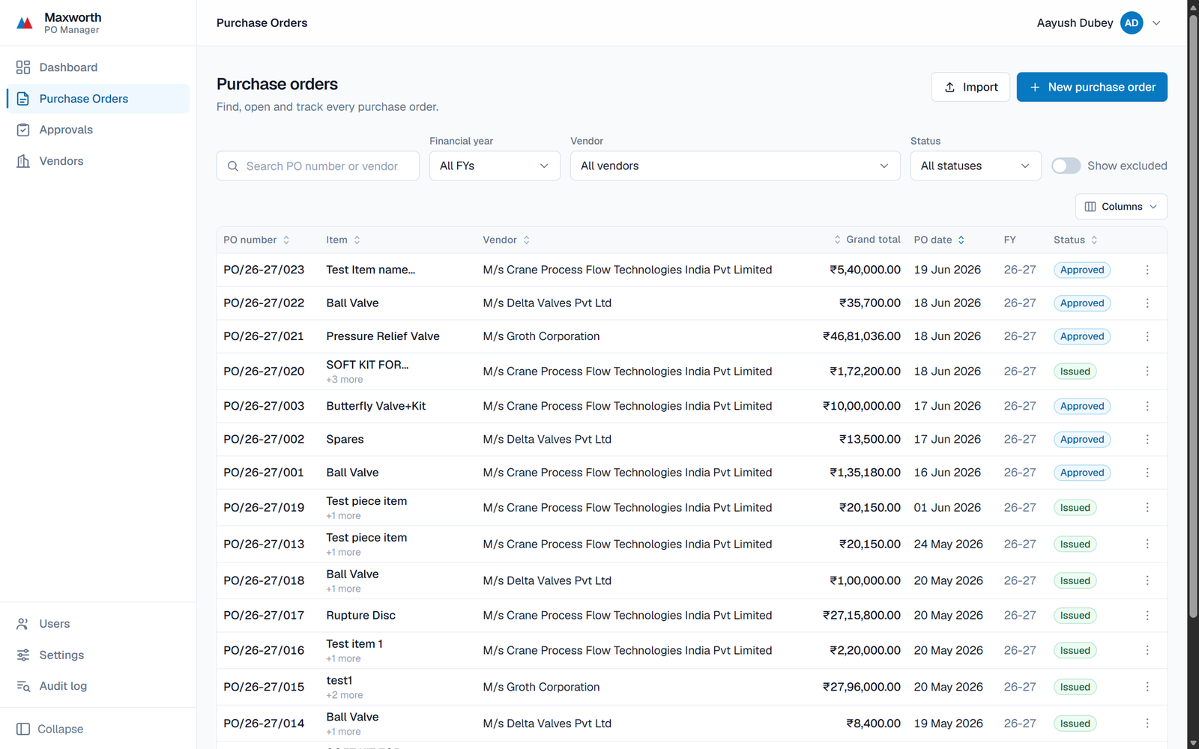The height and width of the screenshot is (749, 1199).
Task: Open Approvals from the sidebar
Action: (x=98, y=130)
